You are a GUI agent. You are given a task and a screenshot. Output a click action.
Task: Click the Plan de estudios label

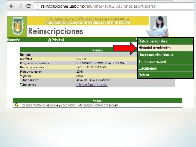point(31,72)
